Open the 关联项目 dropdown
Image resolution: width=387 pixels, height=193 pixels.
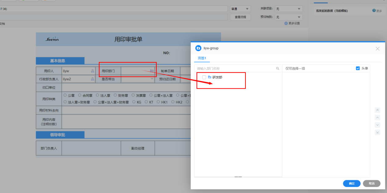click(288, 9)
